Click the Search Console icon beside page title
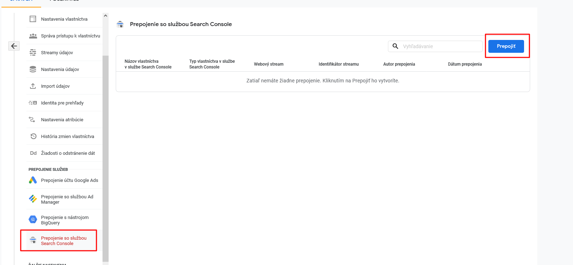573x265 pixels. pyautogui.click(x=120, y=24)
